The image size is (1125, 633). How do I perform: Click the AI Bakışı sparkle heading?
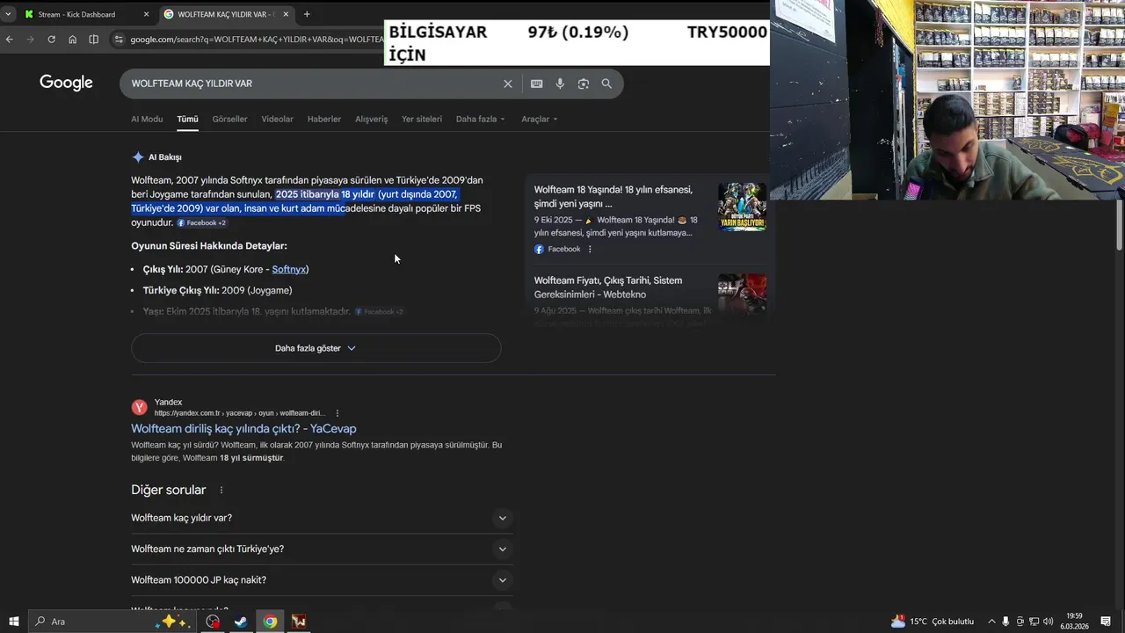pyautogui.click(x=156, y=157)
